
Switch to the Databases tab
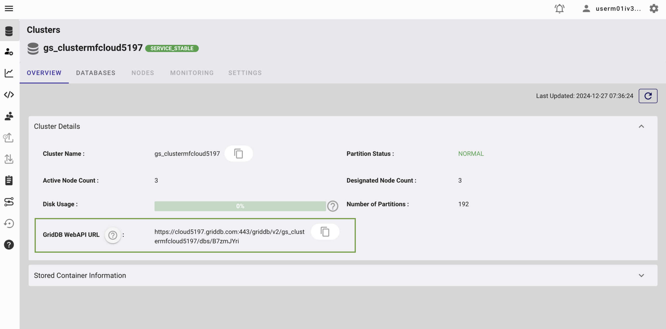(x=96, y=73)
